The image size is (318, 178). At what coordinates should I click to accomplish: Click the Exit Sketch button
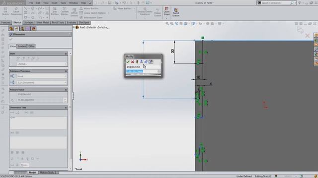[x=5, y=11]
